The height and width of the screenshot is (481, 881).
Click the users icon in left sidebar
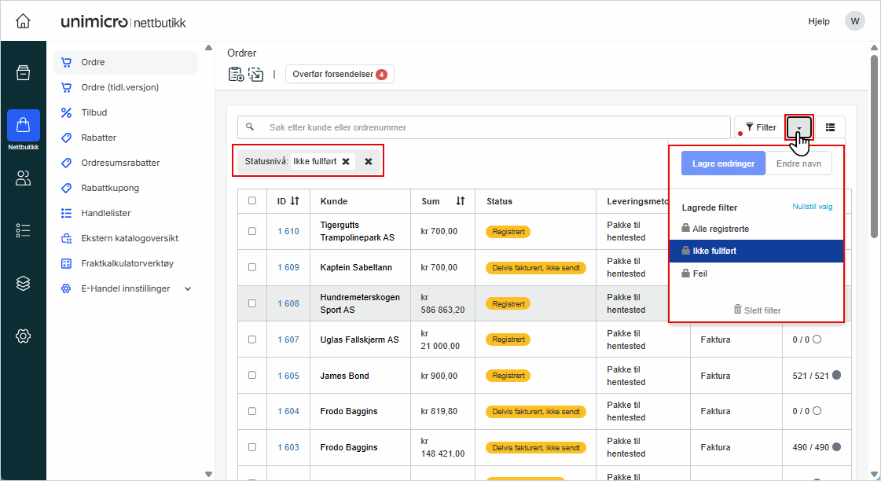23,178
